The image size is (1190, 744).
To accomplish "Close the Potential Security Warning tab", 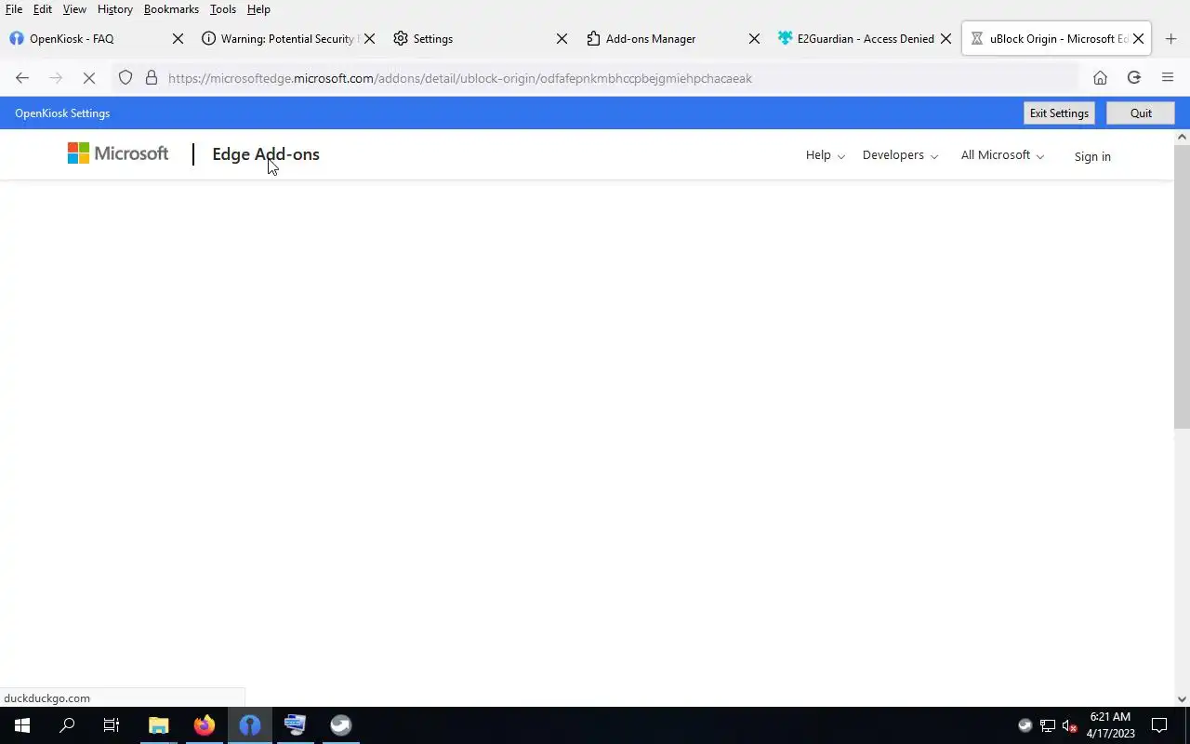I will [369, 39].
